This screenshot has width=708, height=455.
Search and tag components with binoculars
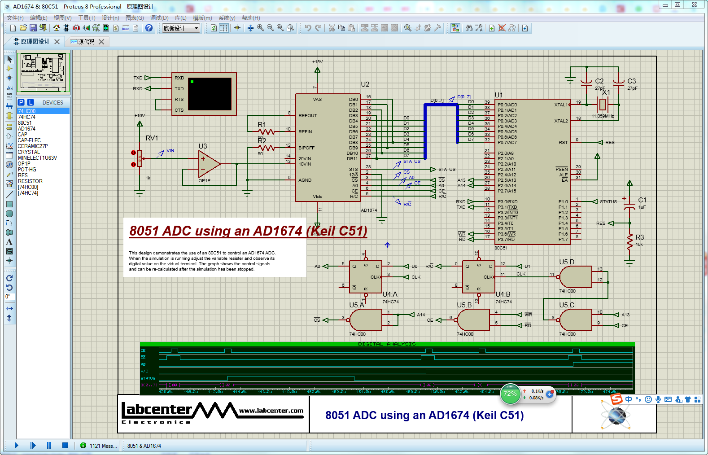click(469, 28)
